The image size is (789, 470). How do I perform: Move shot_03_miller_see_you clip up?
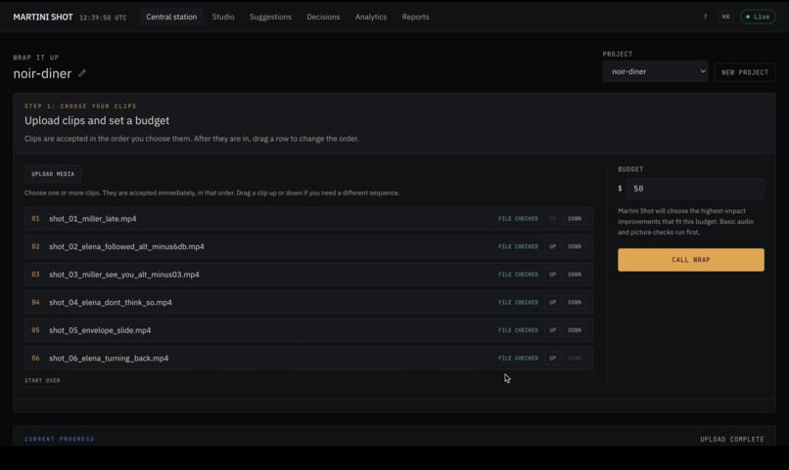552,275
